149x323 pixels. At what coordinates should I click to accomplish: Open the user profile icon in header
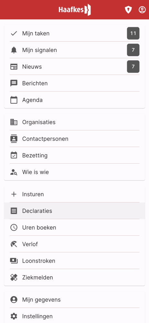pos(142,10)
